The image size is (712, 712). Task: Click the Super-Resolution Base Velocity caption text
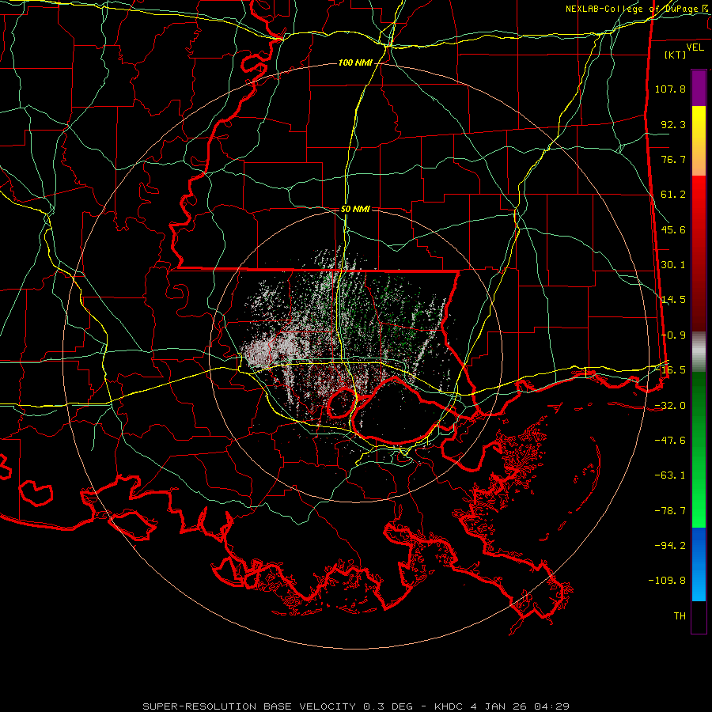coord(355,706)
